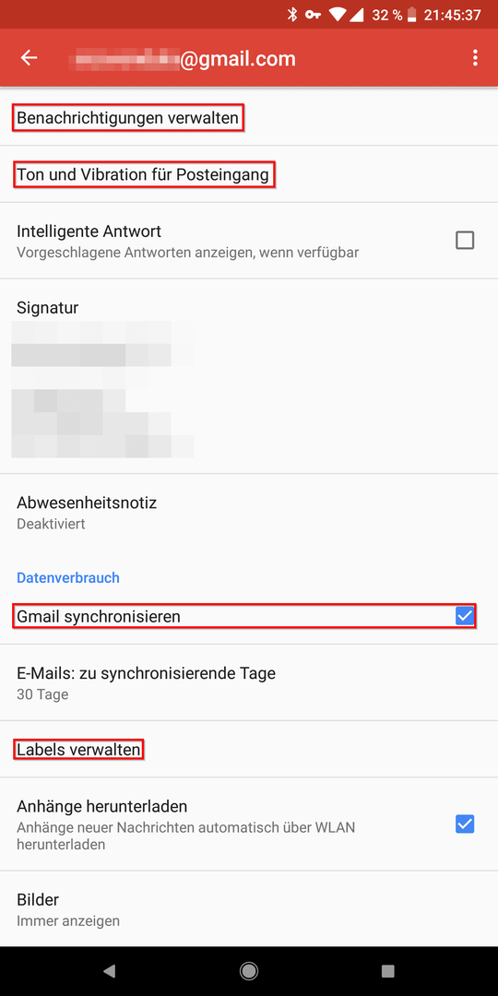Open Benachrichtigungen verwalten
498x996 pixels.
tap(249, 118)
